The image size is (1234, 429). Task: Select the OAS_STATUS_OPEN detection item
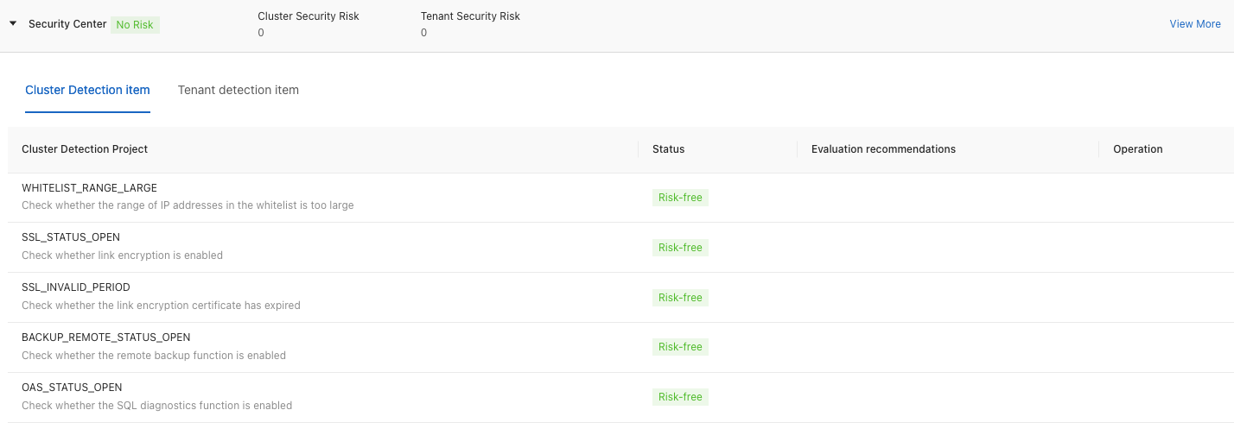click(x=72, y=388)
